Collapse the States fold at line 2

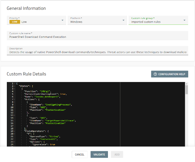pyautogui.click(x=15, y=86)
